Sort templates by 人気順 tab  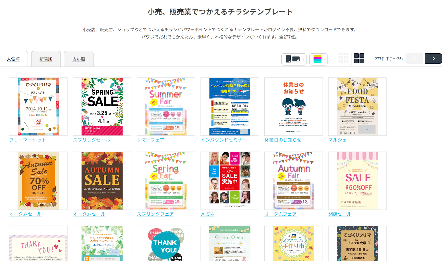point(13,59)
